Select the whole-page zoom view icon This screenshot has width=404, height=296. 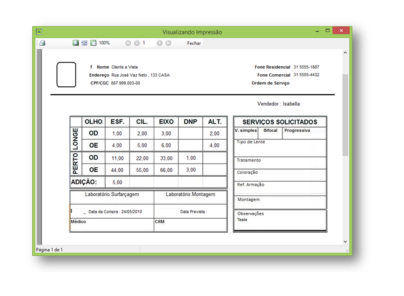coord(75,43)
